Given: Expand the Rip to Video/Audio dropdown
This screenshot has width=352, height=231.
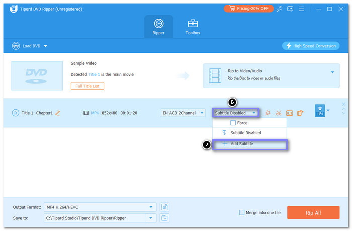Looking at the screenshot, I should click(332, 72).
